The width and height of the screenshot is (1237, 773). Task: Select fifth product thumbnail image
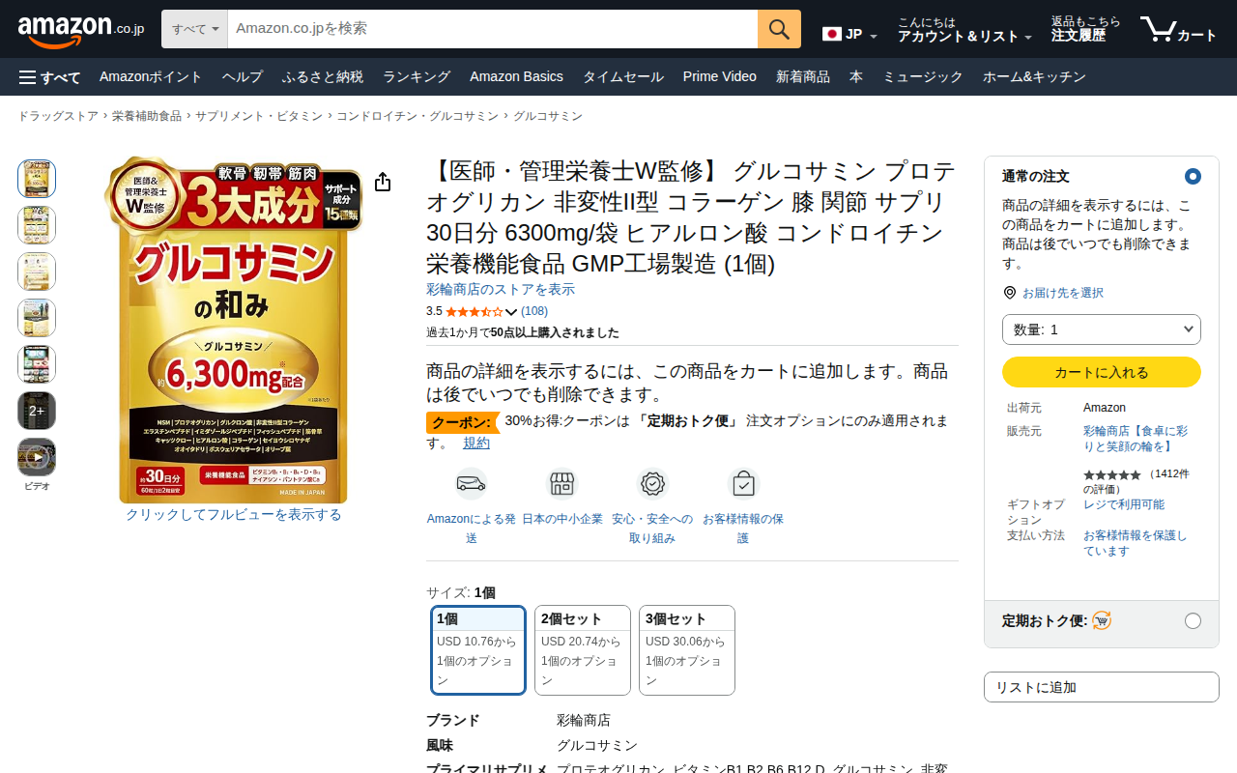[x=37, y=364]
